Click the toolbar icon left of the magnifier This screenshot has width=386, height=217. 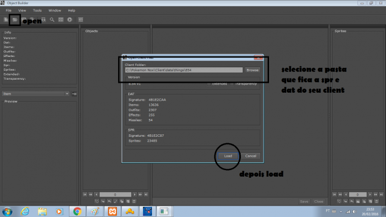(x=43, y=20)
